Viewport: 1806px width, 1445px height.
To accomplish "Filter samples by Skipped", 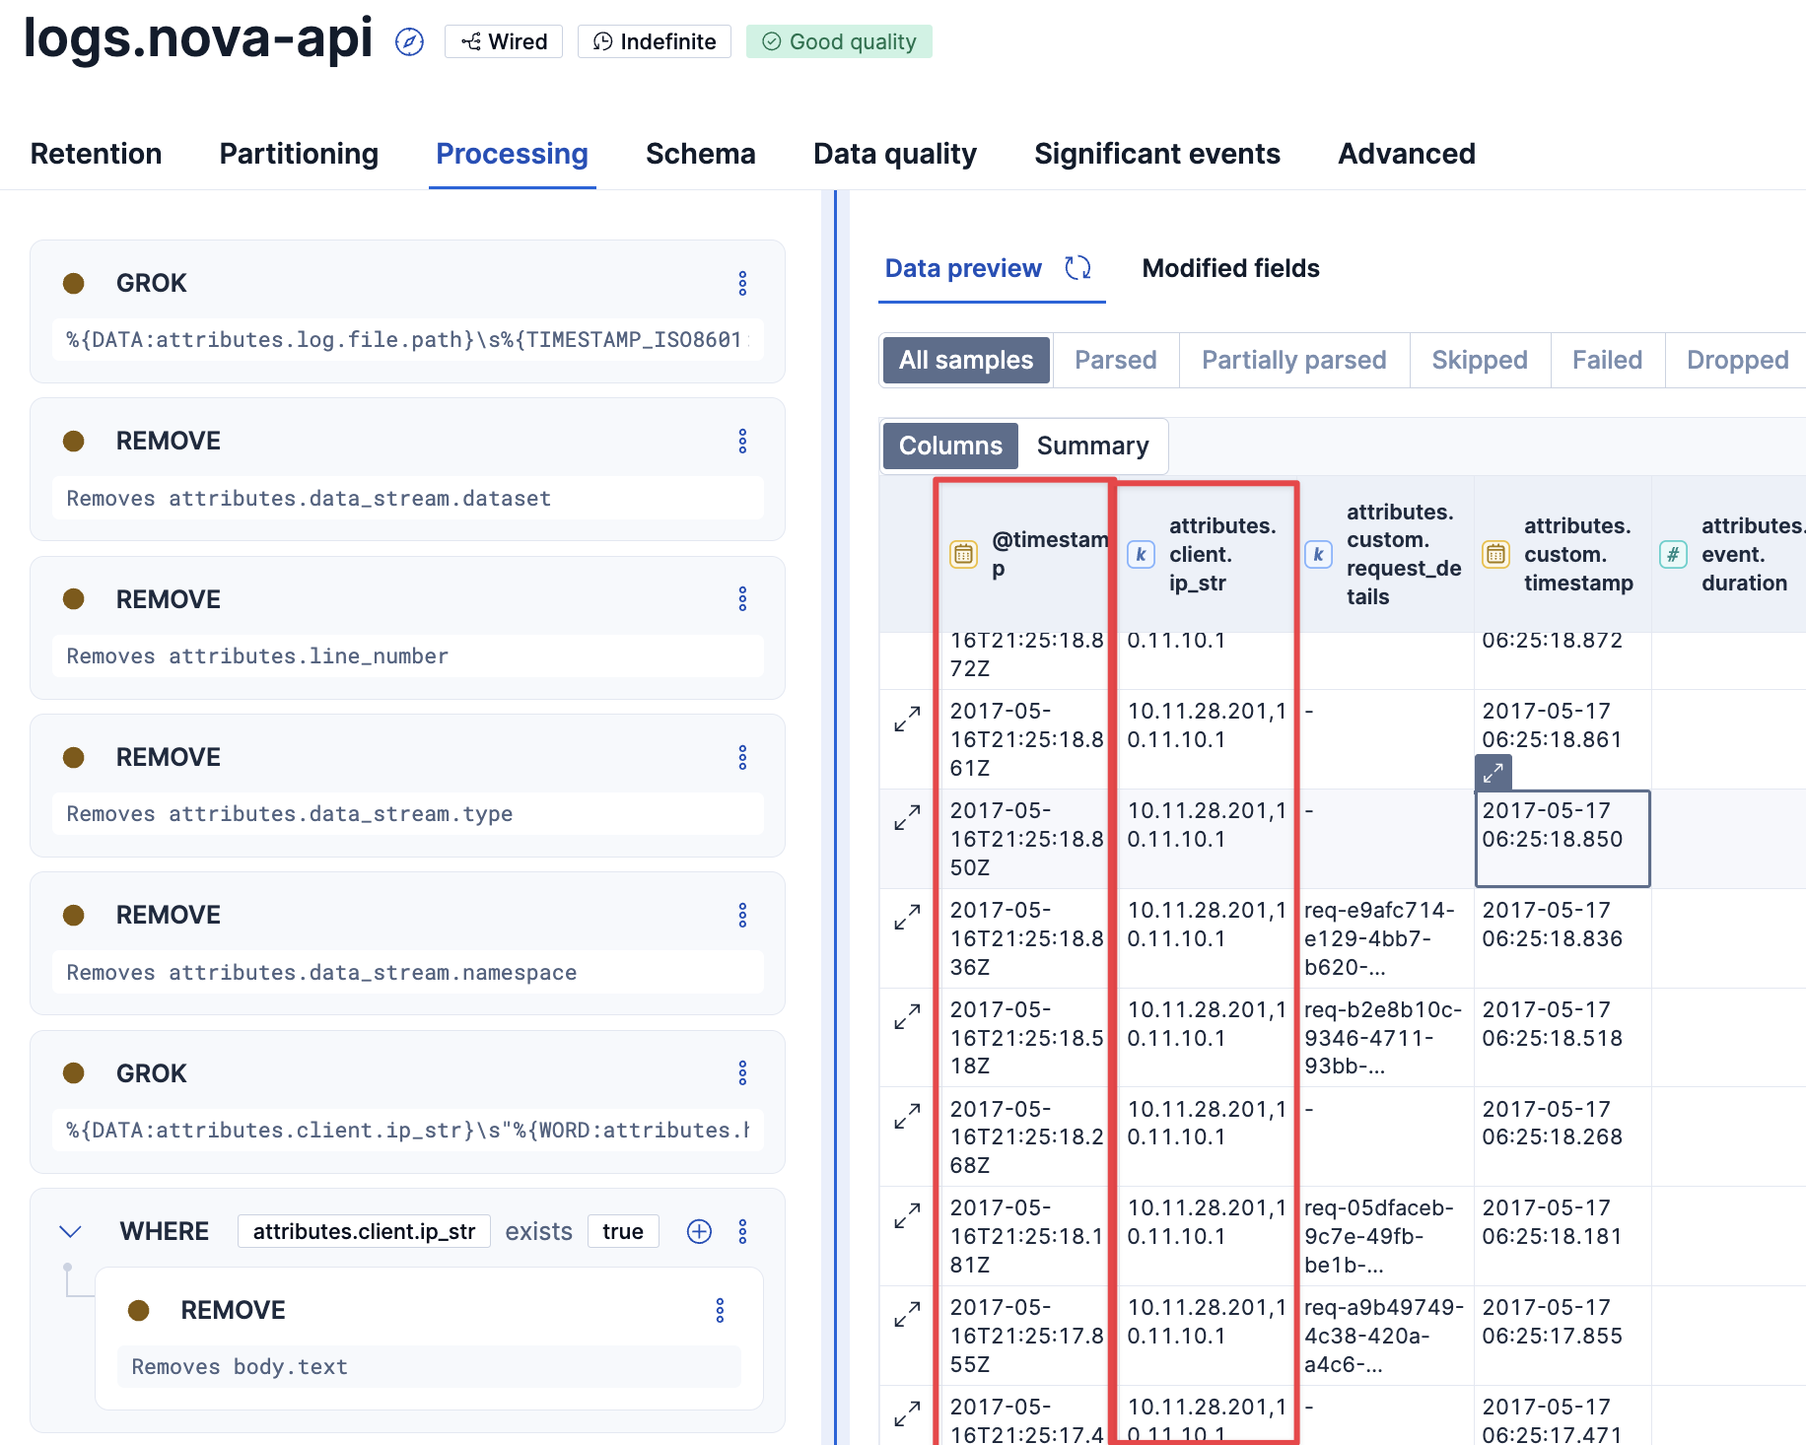I will 1480,360.
